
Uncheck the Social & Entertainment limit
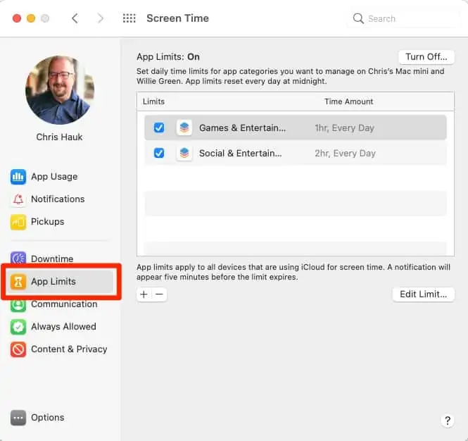[159, 154]
